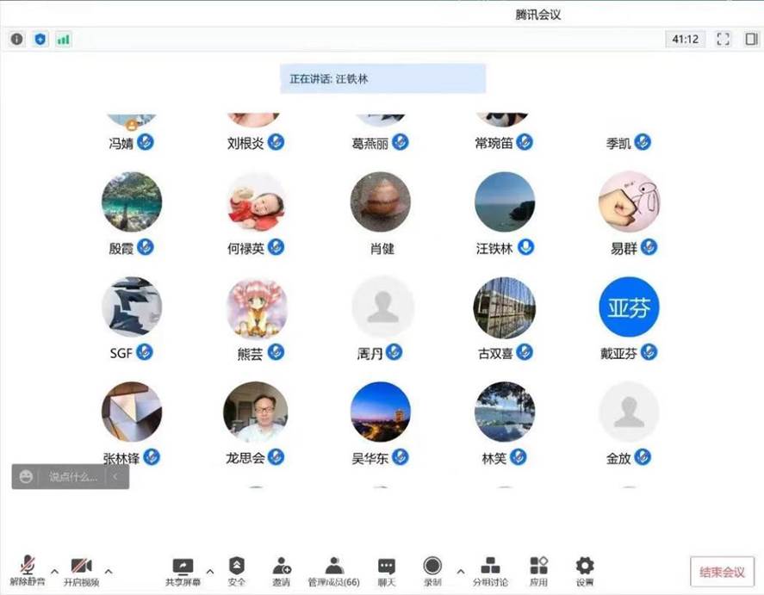Expand the microphone audio options arrow
The height and width of the screenshot is (595, 764).
point(54,571)
